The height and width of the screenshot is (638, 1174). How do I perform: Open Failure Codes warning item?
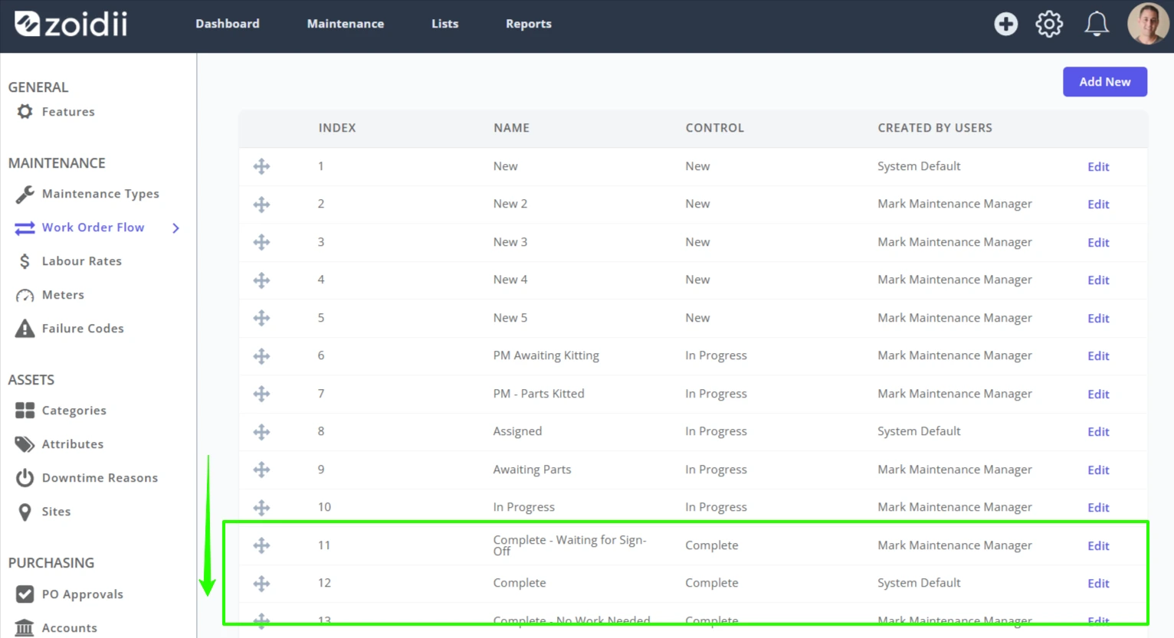pos(70,329)
